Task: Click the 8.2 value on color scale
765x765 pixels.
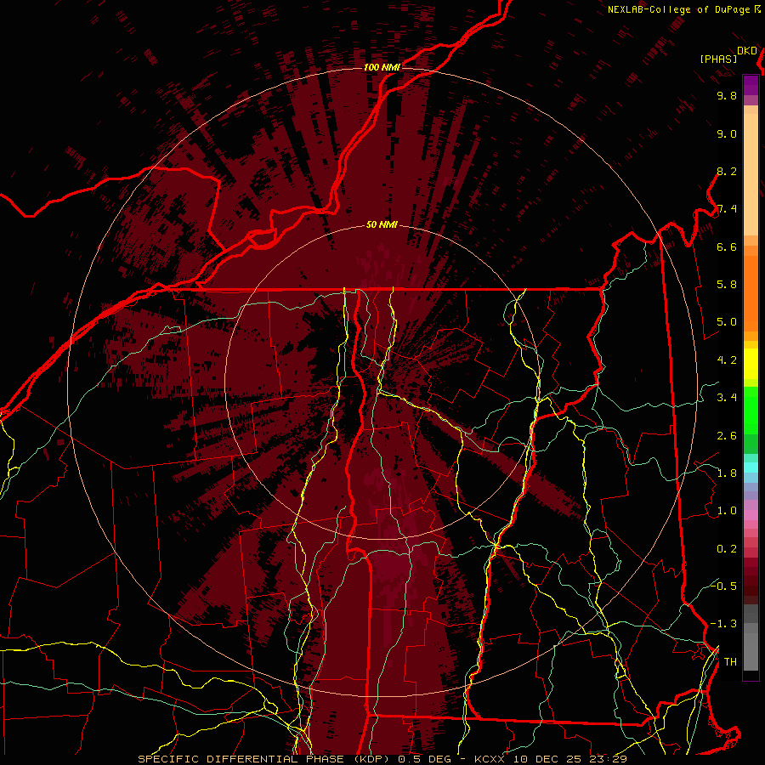Action: click(727, 172)
